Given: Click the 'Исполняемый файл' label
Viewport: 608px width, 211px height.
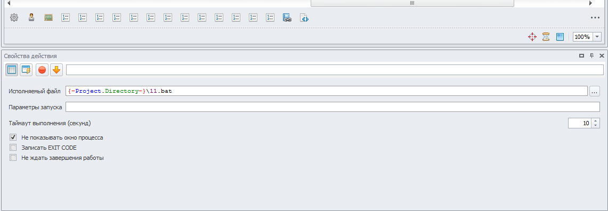Looking at the screenshot, I should click(35, 92).
